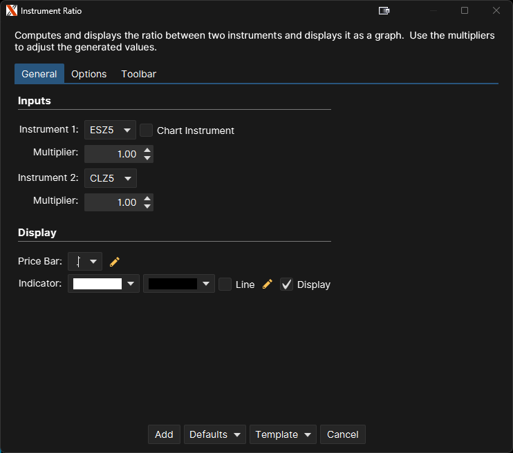Click the pencil icon beside Price Bar
The height and width of the screenshot is (453, 513).
(115, 262)
